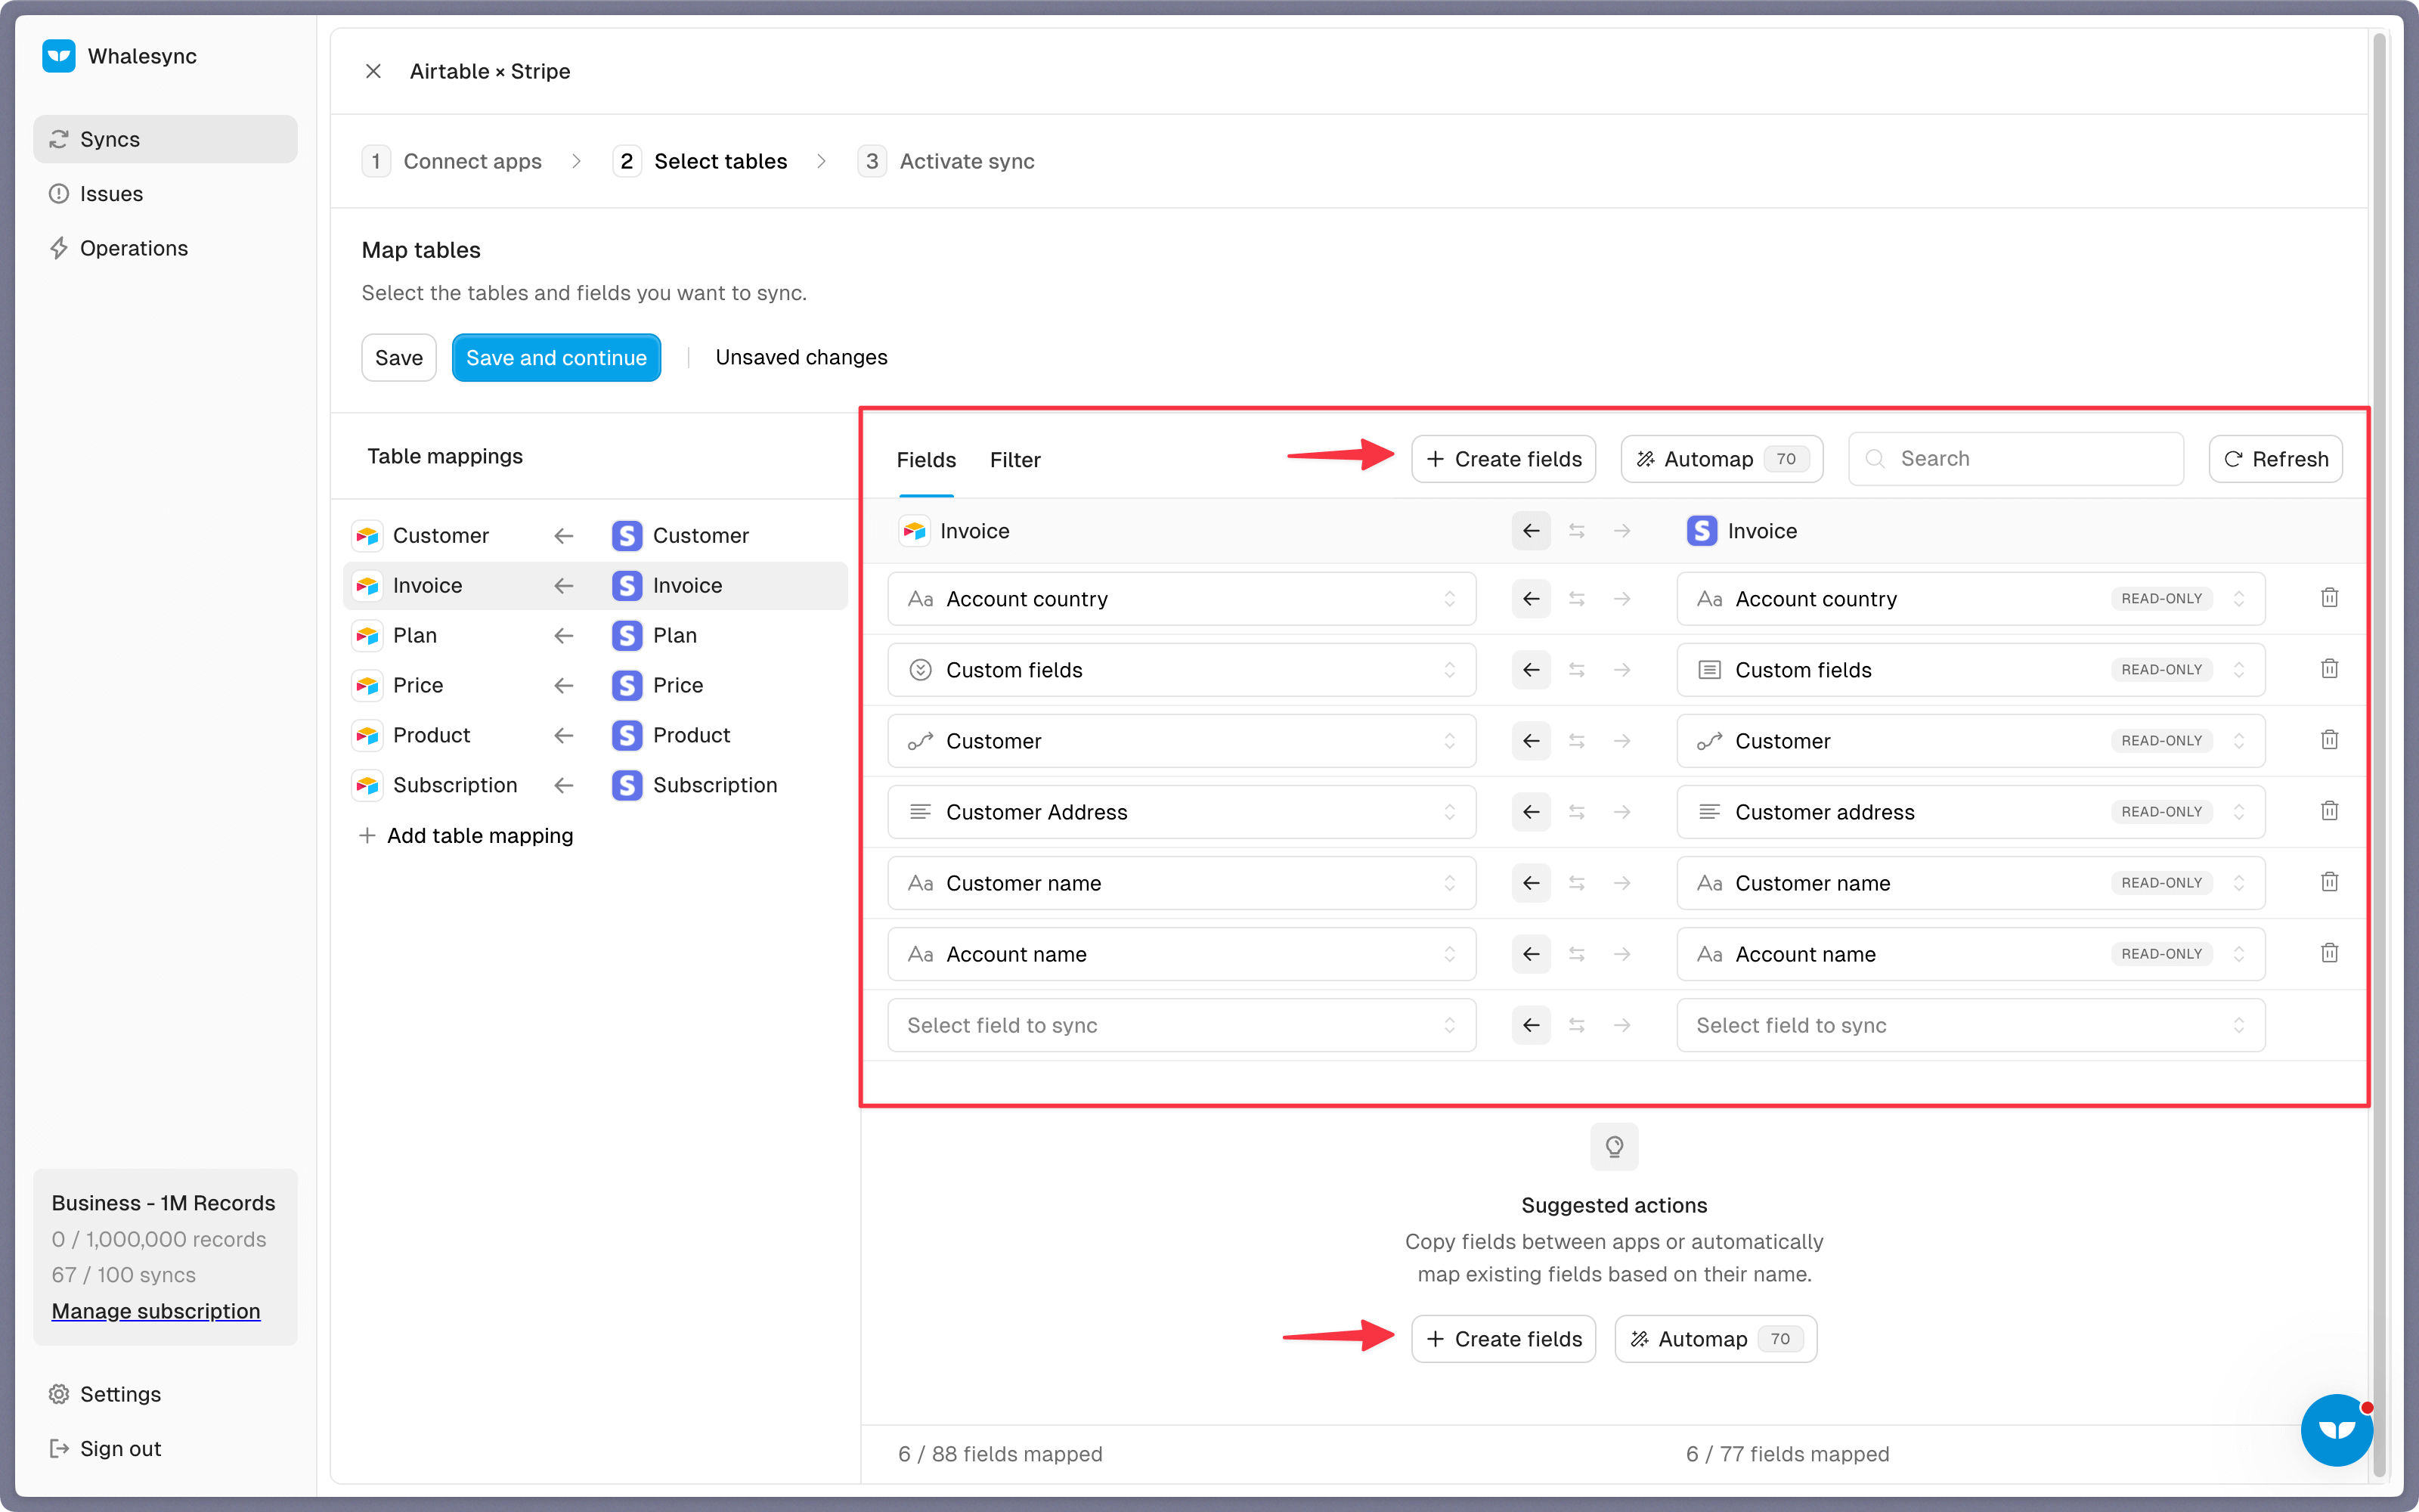Select step 2 Select tables
2419x1512 pixels.
(x=701, y=161)
